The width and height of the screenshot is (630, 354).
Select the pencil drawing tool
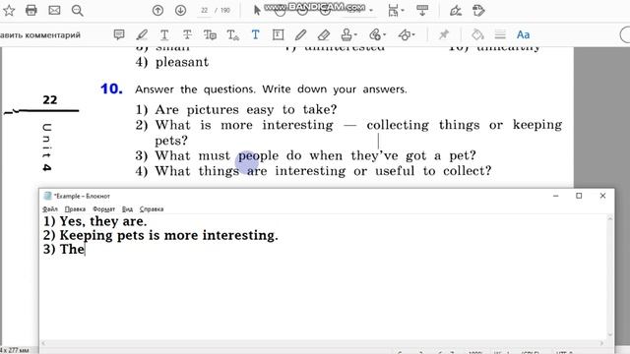click(300, 35)
